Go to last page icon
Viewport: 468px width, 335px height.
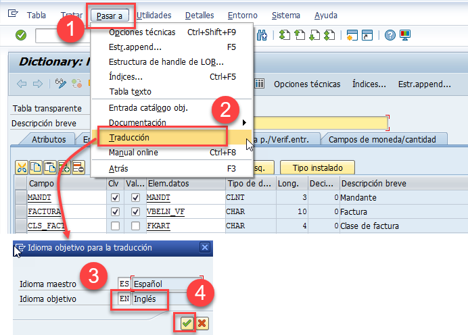(x=329, y=35)
